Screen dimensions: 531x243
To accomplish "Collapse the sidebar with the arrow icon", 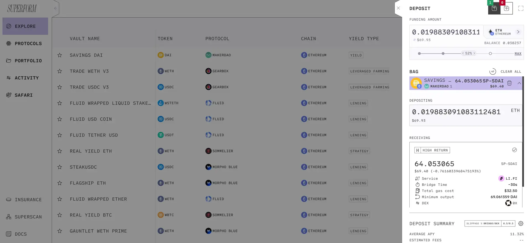I will [55, 8].
